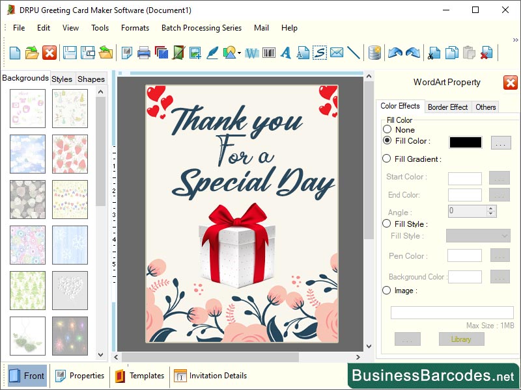The height and width of the screenshot is (390, 521).
Task: Select the Insert Image tool
Action: pyautogui.click(x=195, y=53)
